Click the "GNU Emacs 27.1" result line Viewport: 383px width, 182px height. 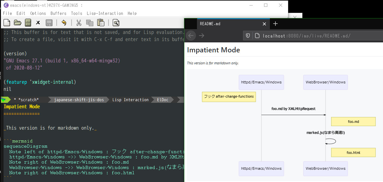click(x=62, y=61)
